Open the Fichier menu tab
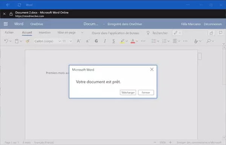The height and width of the screenshot is (145, 226). click(x=9, y=32)
